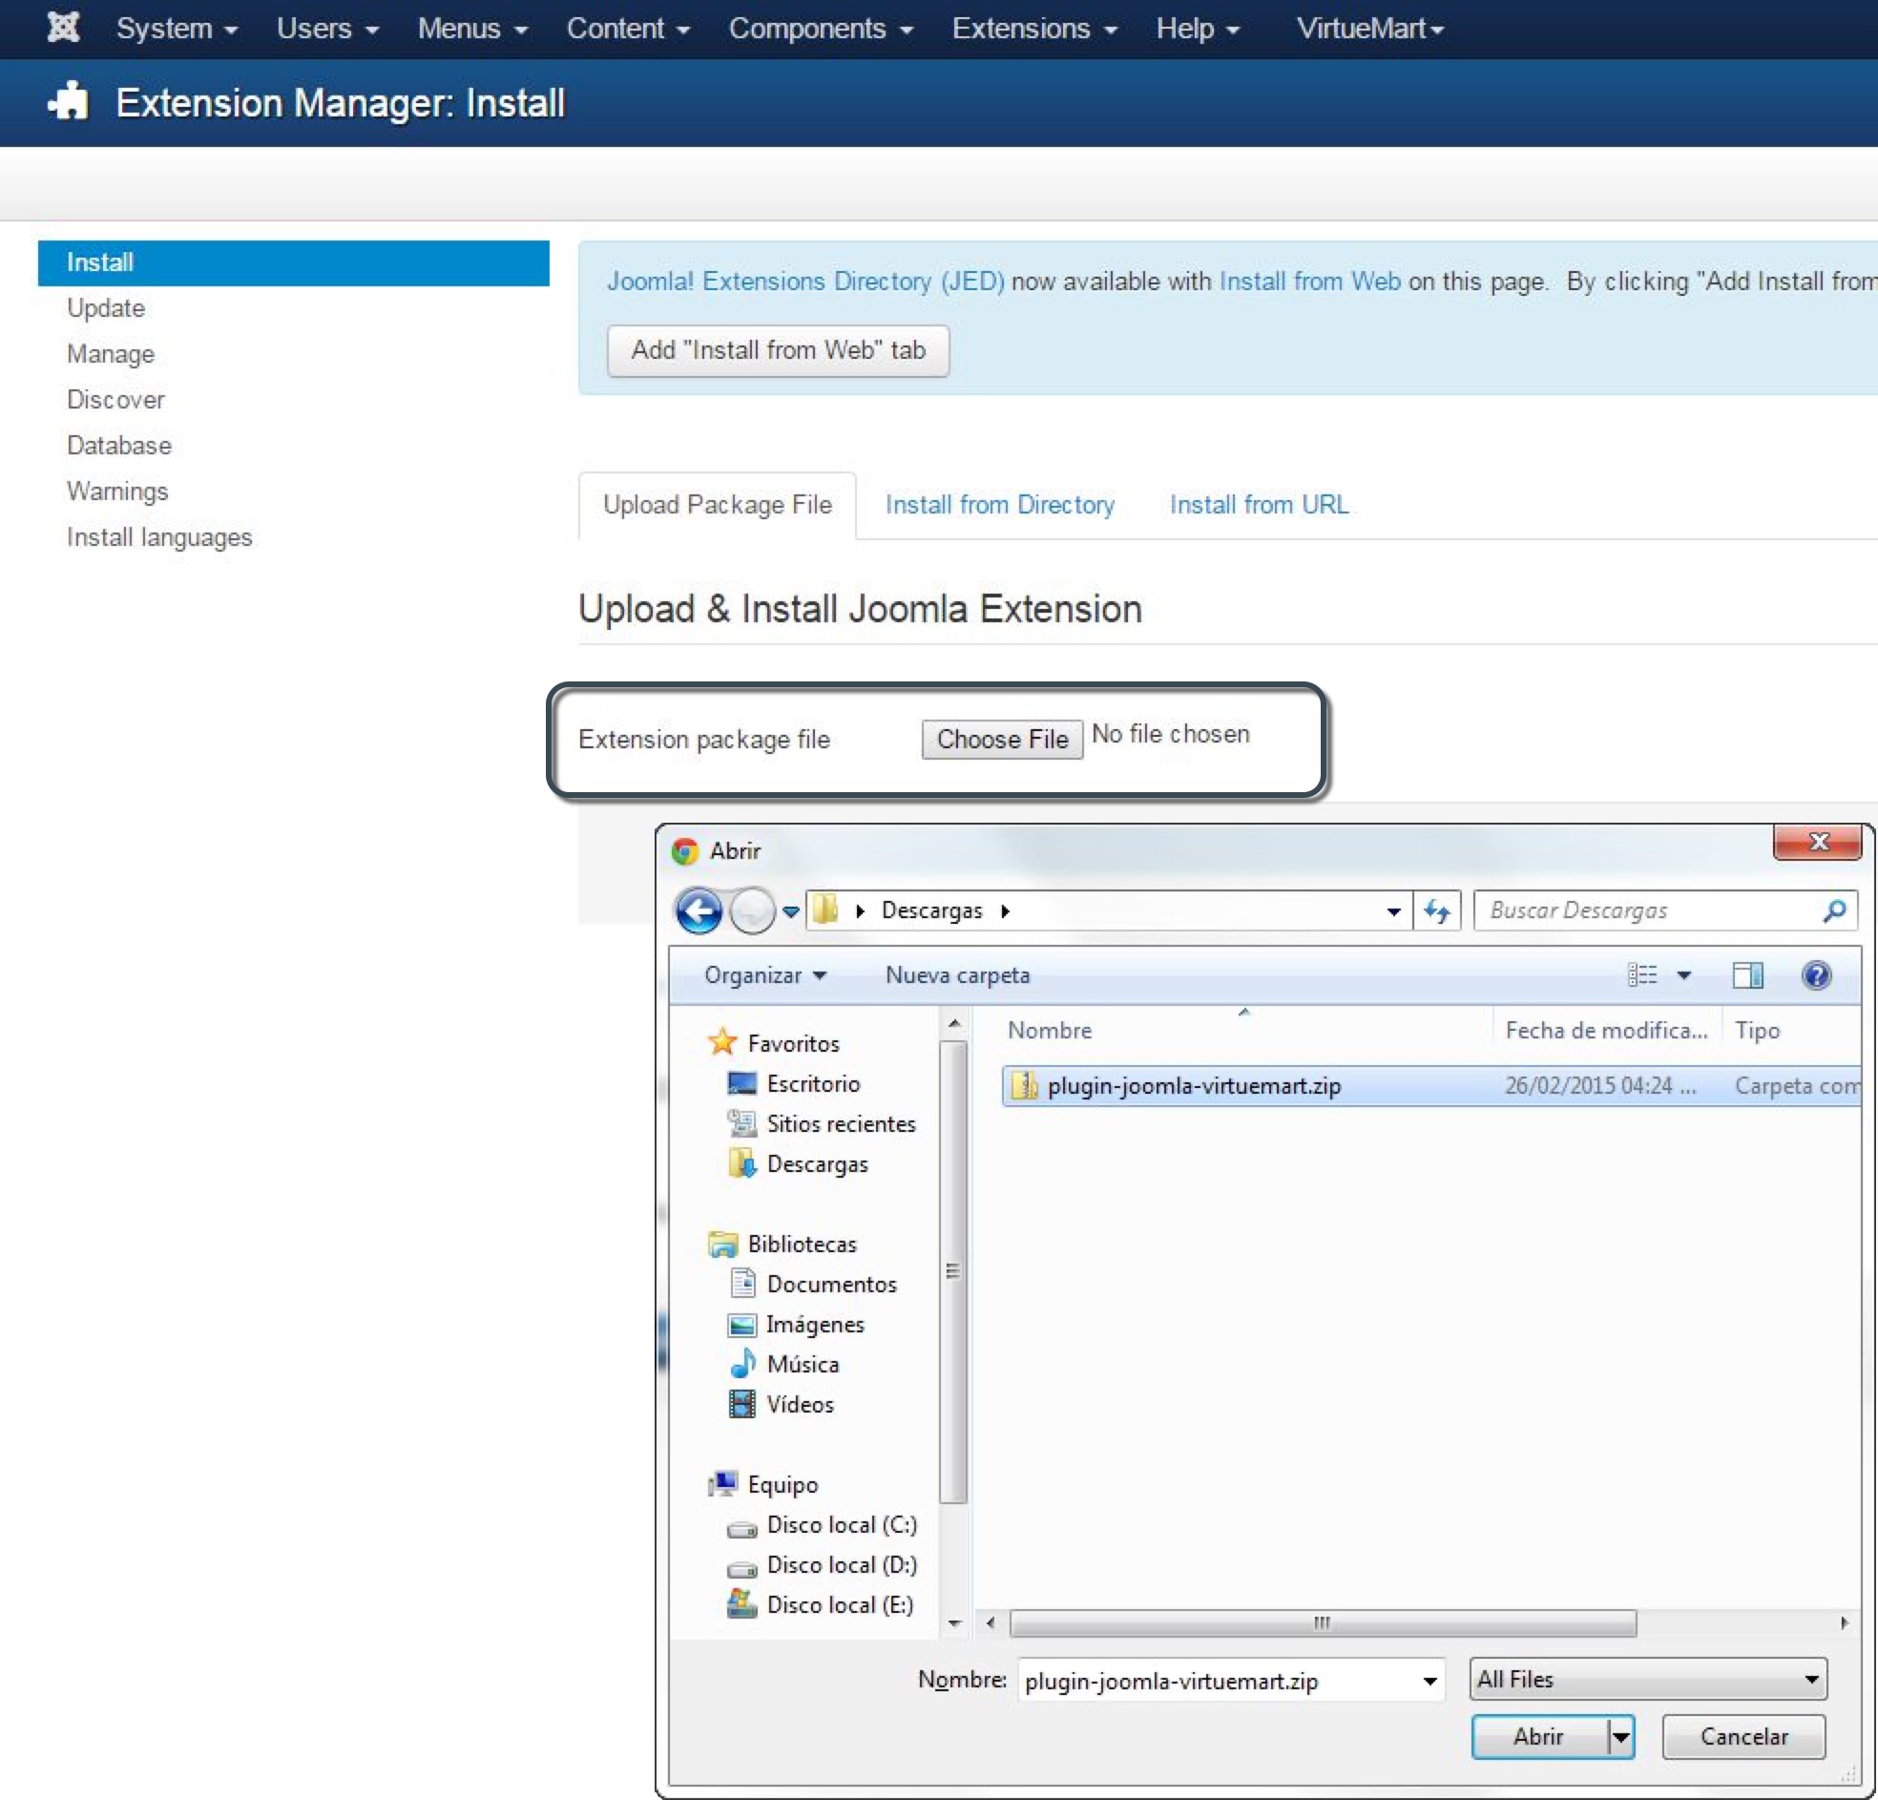The height and width of the screenshot is (1800, 1878).
Task: Open the VirtueMart menu
Action: pos(1370,28)
